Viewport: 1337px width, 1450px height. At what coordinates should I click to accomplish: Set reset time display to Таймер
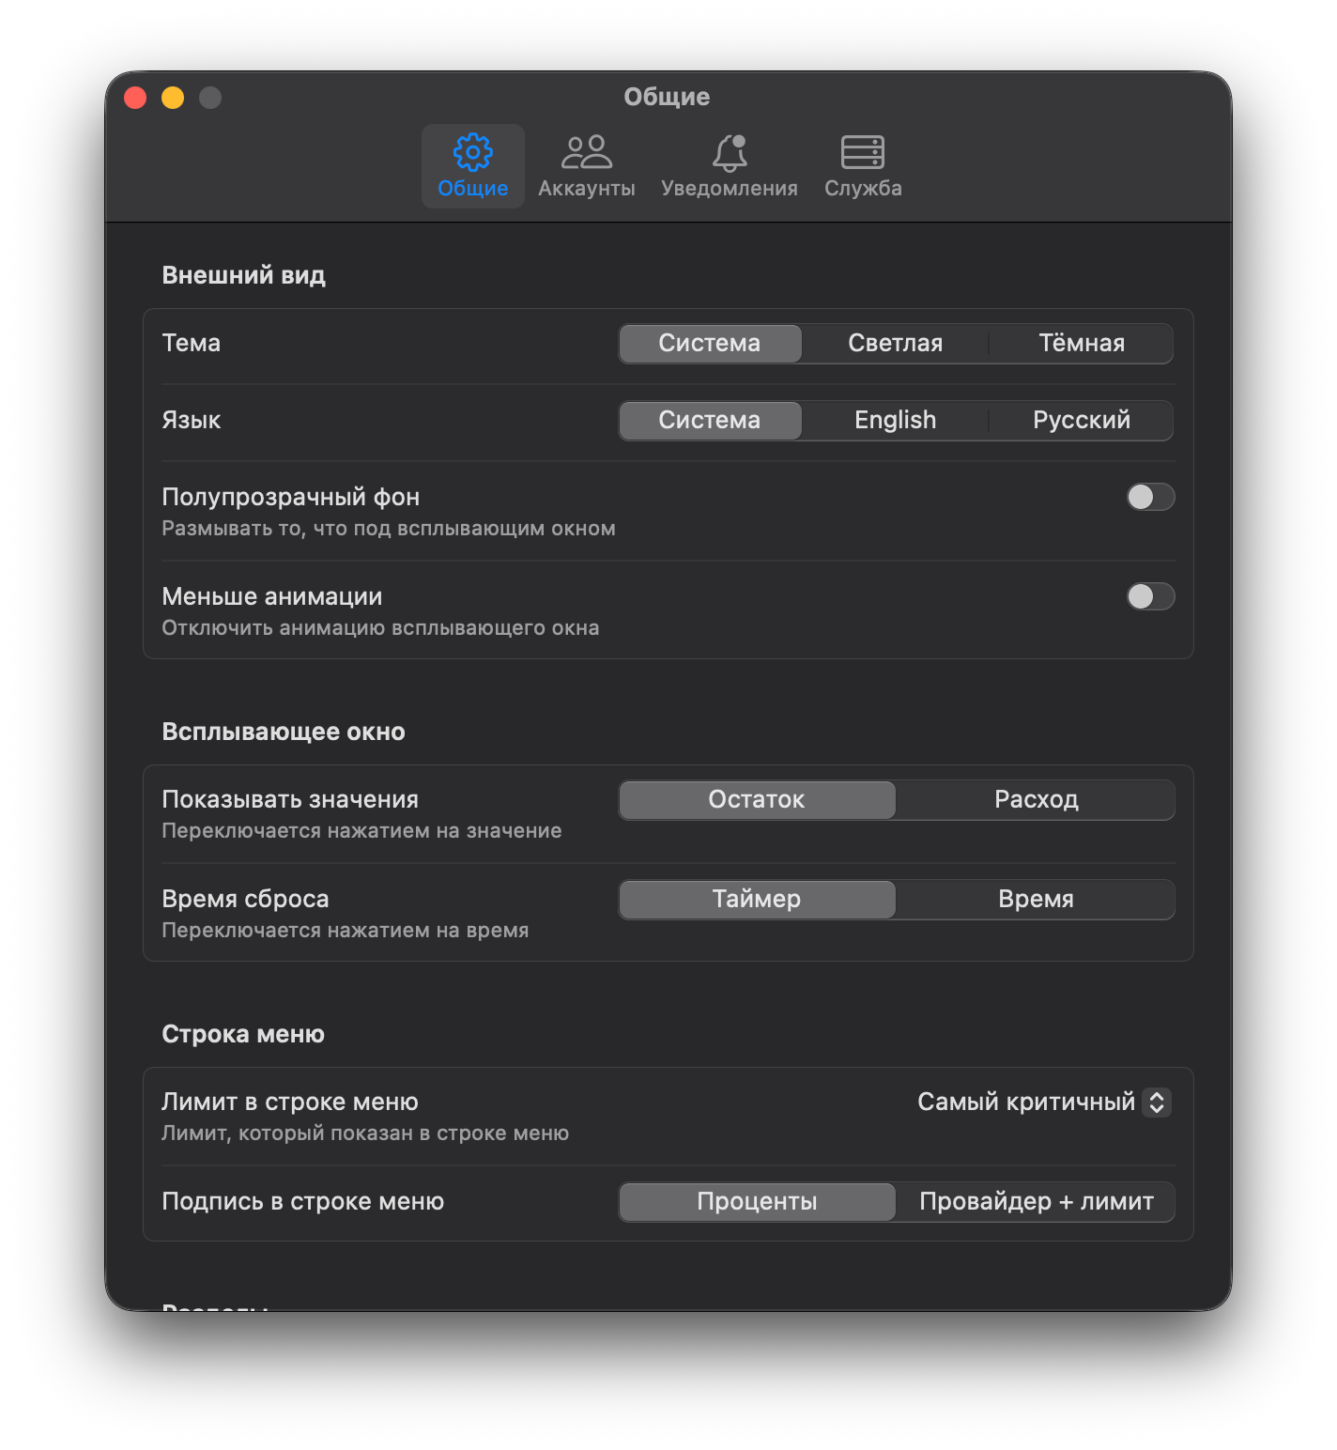pos(757,900)
